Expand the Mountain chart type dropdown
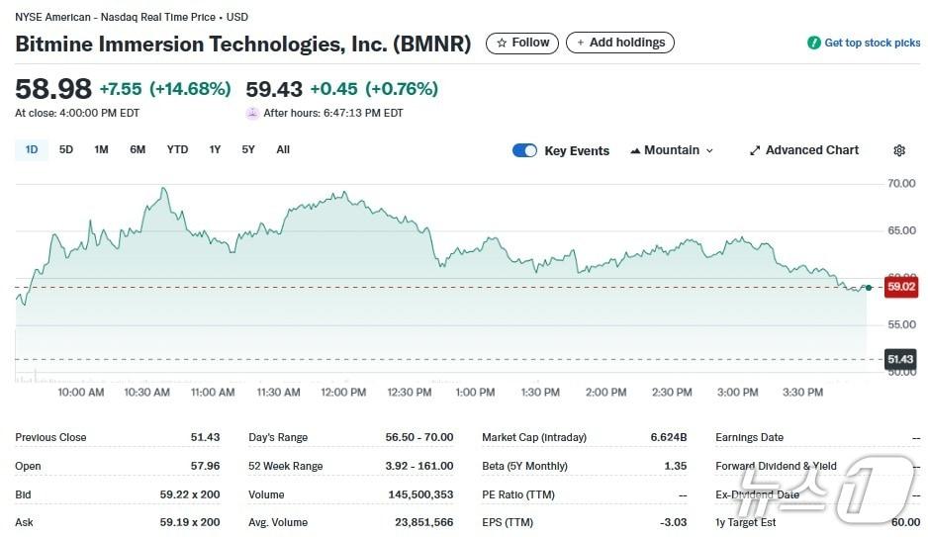 (x=708, y=150)
